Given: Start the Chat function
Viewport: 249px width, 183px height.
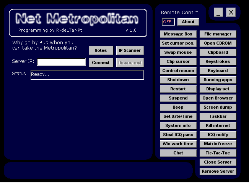Looking at the screenshot, I should [x=178, y=153].
